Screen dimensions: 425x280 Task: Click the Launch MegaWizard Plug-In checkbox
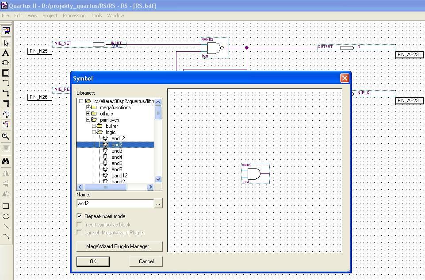pyautogui.click(x=79, y=233)
